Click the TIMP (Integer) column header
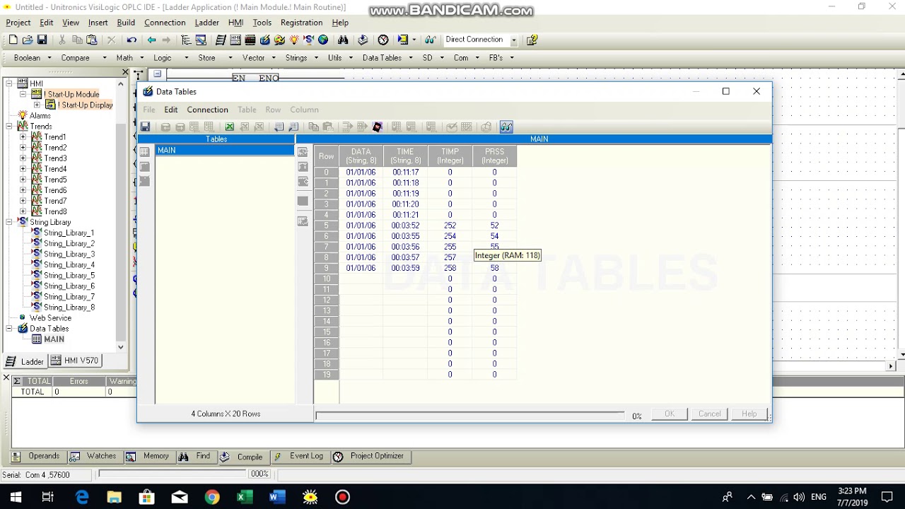The width and height of the screenshot is (905, 509). 450,156
